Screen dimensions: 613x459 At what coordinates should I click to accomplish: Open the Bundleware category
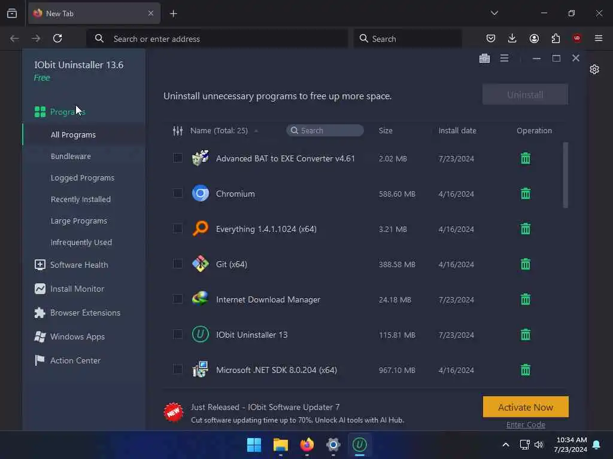[x=71, y=156]
